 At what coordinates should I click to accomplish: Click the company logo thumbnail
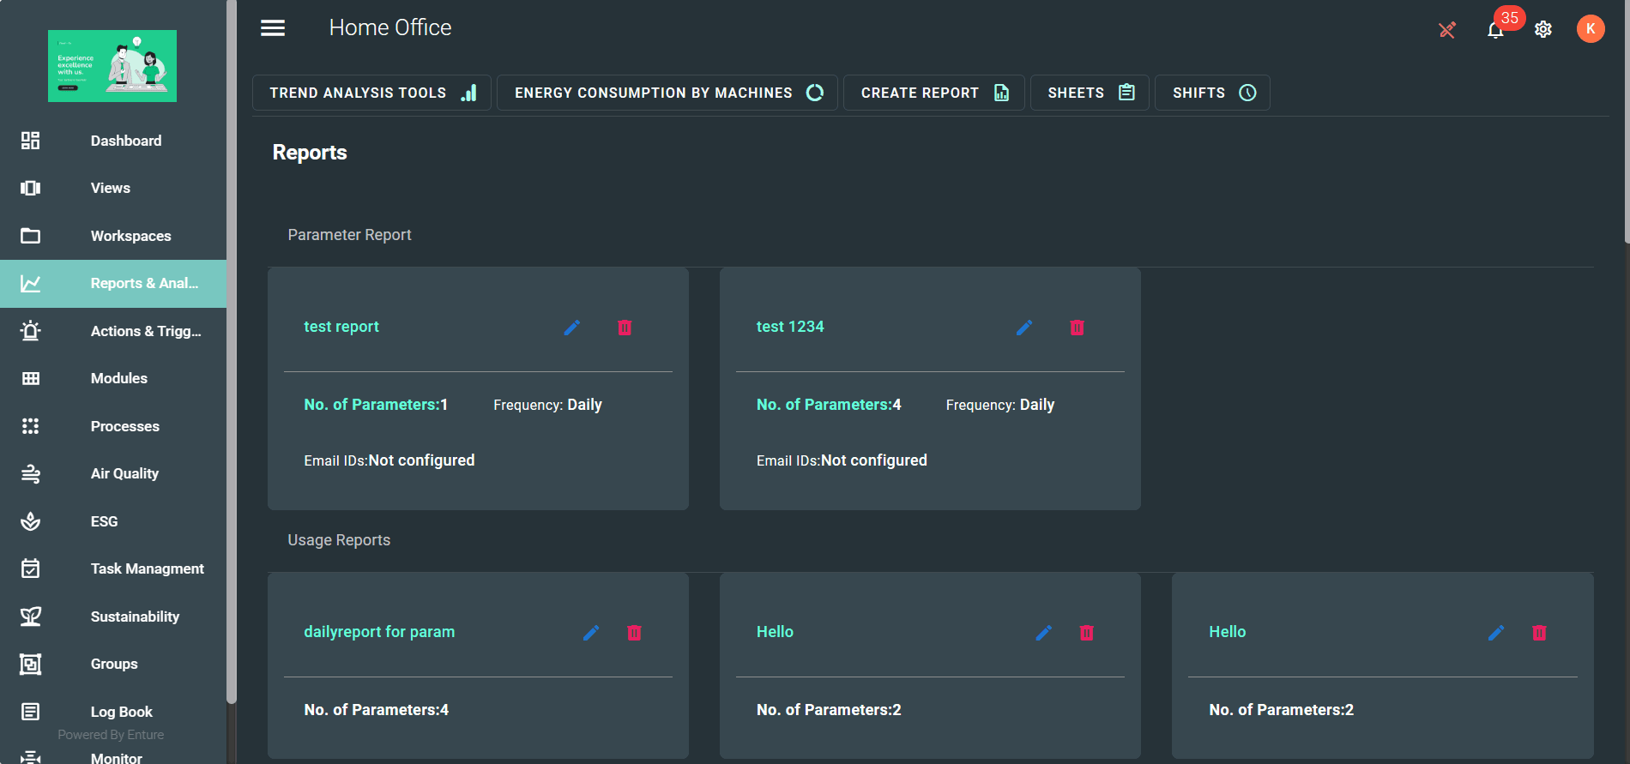pyautogui.click(x=112, y=66)
